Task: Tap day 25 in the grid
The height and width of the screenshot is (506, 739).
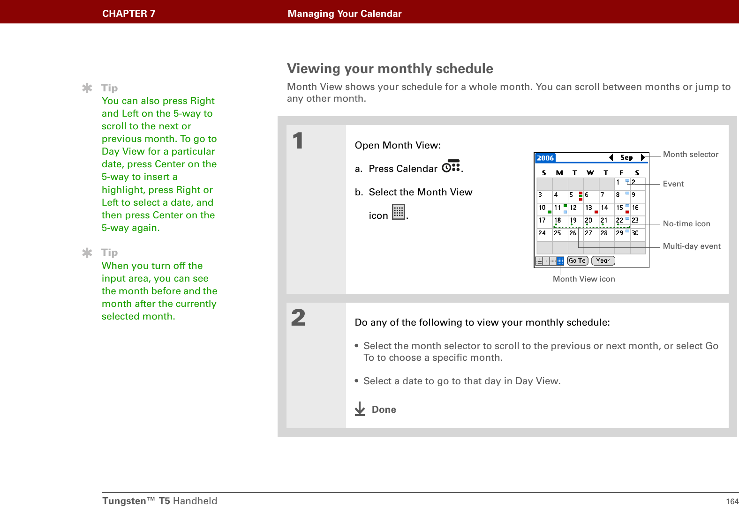Action: [560, 235]
